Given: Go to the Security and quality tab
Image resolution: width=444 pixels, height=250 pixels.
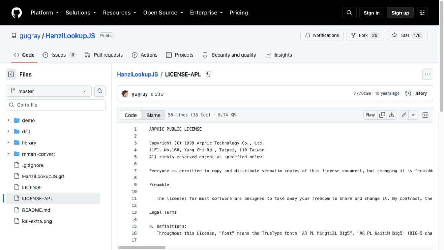Looking at the screenshot, I should (230, 55).
